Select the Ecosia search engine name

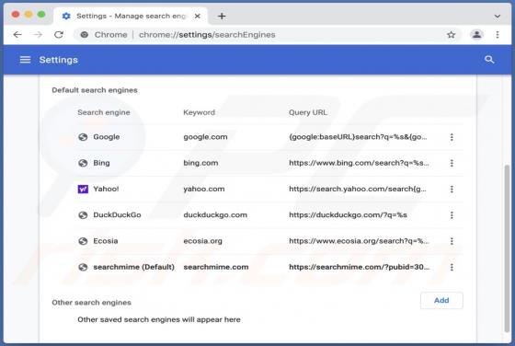(106, 240)
